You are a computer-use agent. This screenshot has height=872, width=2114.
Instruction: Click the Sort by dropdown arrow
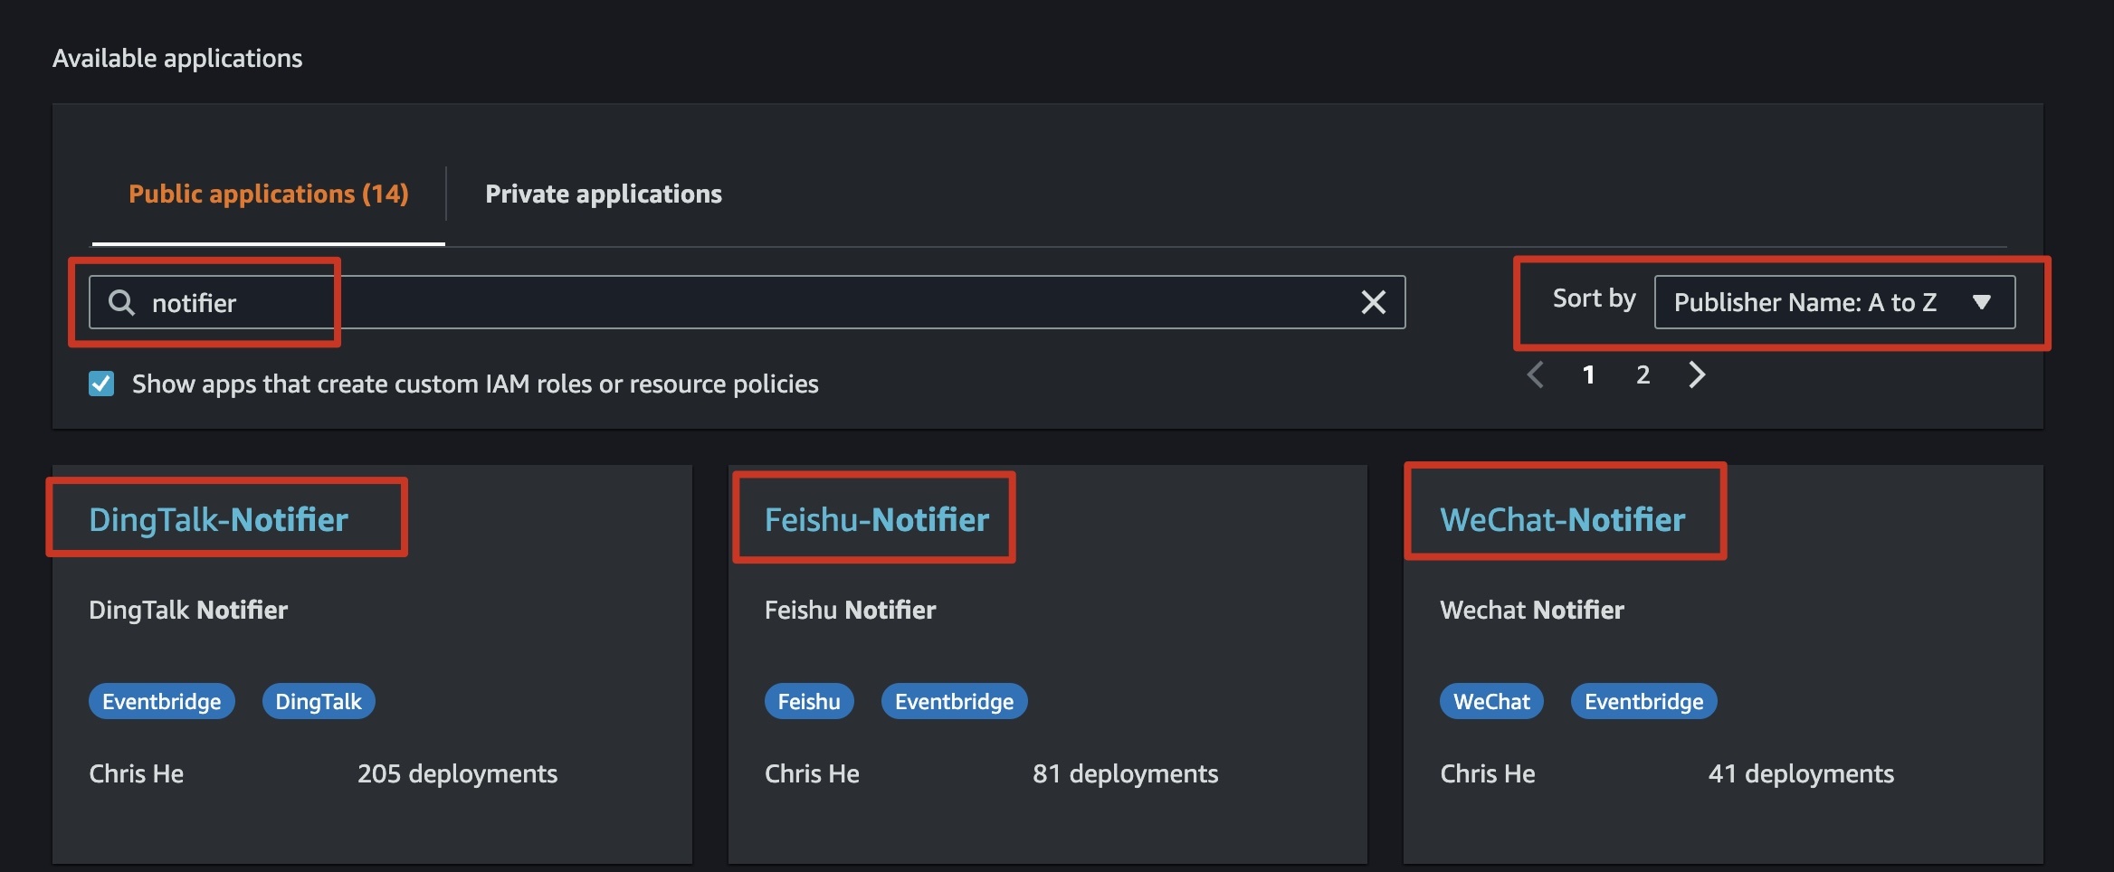click(x=1981, y=302)
